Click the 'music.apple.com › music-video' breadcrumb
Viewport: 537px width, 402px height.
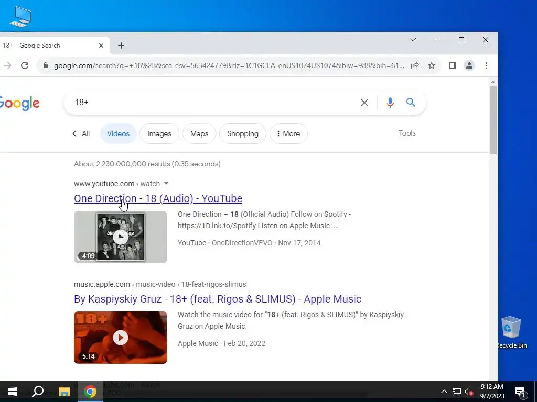pyautogui.click(x=160, y=284)
